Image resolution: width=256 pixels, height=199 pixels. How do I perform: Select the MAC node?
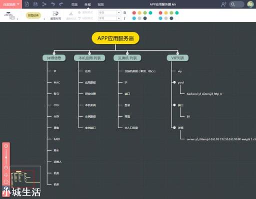point(56,82)
